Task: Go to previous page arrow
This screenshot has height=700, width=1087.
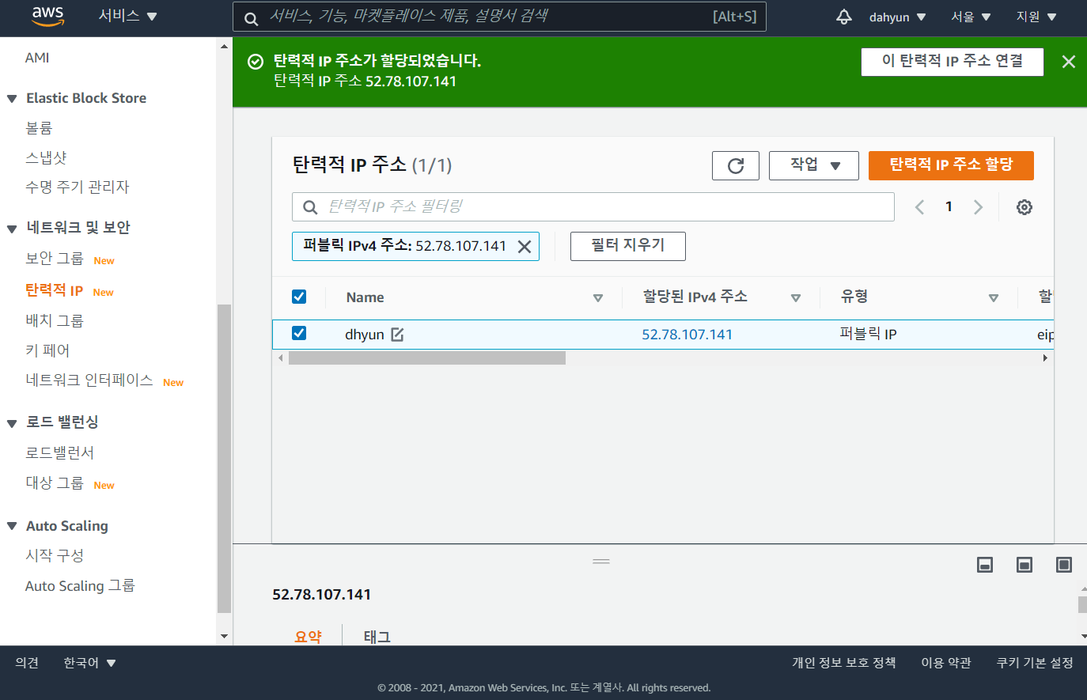Action: point(919,207)
